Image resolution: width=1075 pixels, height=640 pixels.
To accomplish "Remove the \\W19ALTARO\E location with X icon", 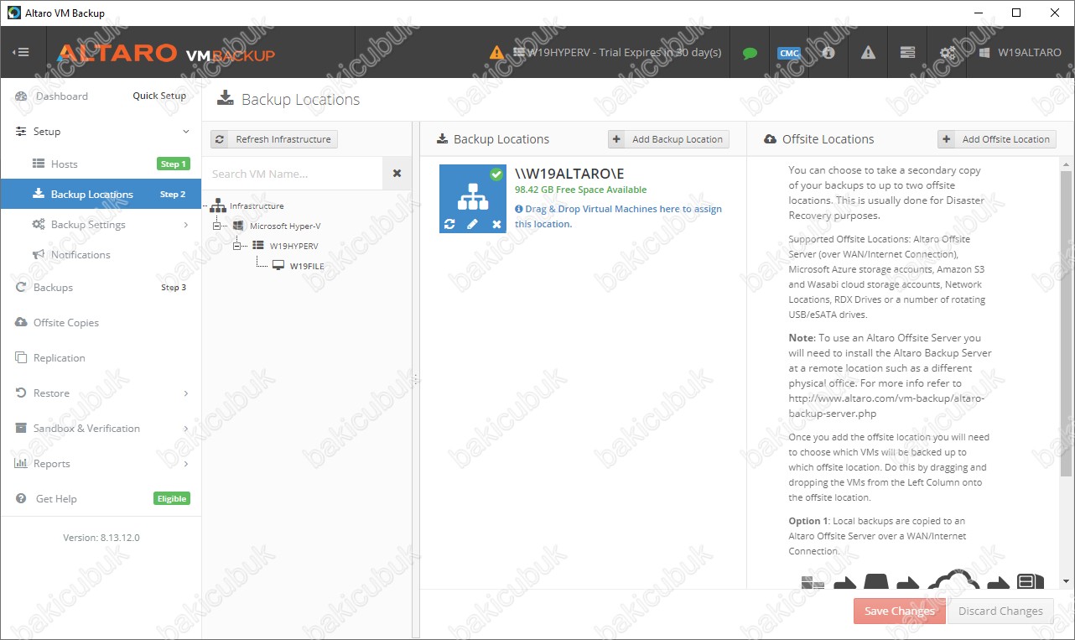I will pos(496,224).
